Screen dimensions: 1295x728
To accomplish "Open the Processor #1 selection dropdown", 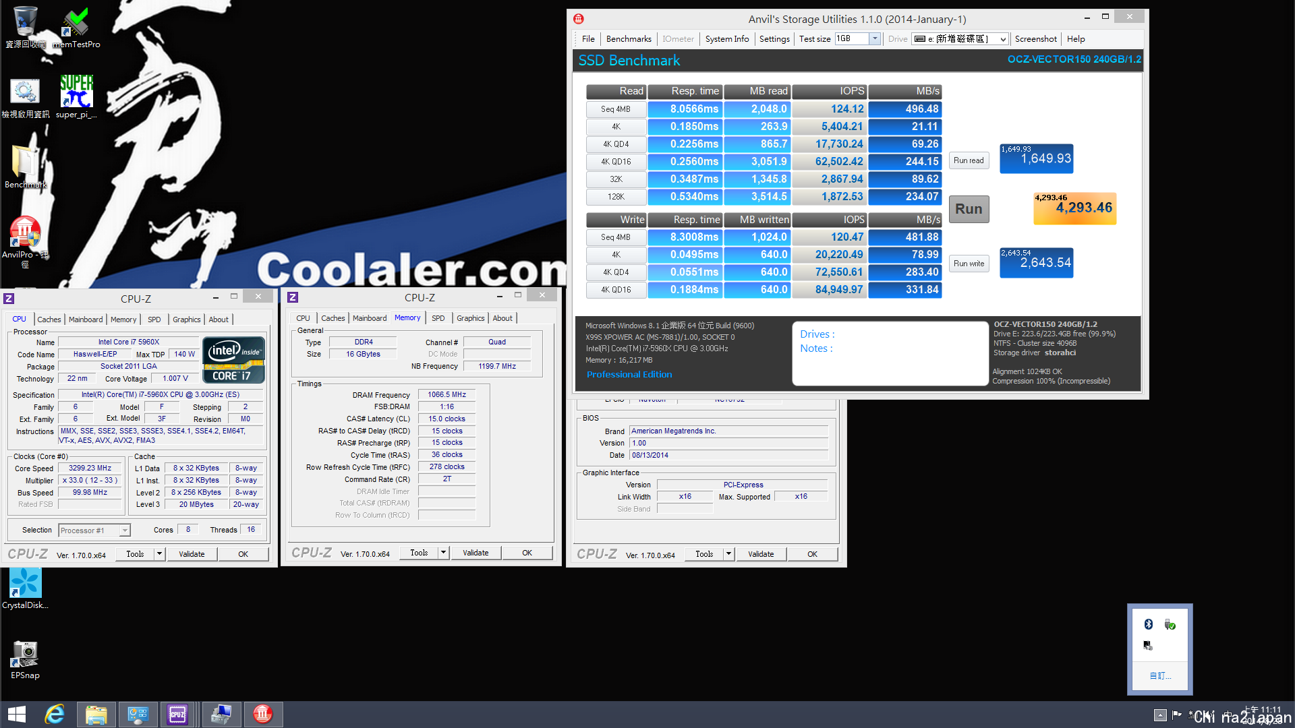I will coord(94,530).
